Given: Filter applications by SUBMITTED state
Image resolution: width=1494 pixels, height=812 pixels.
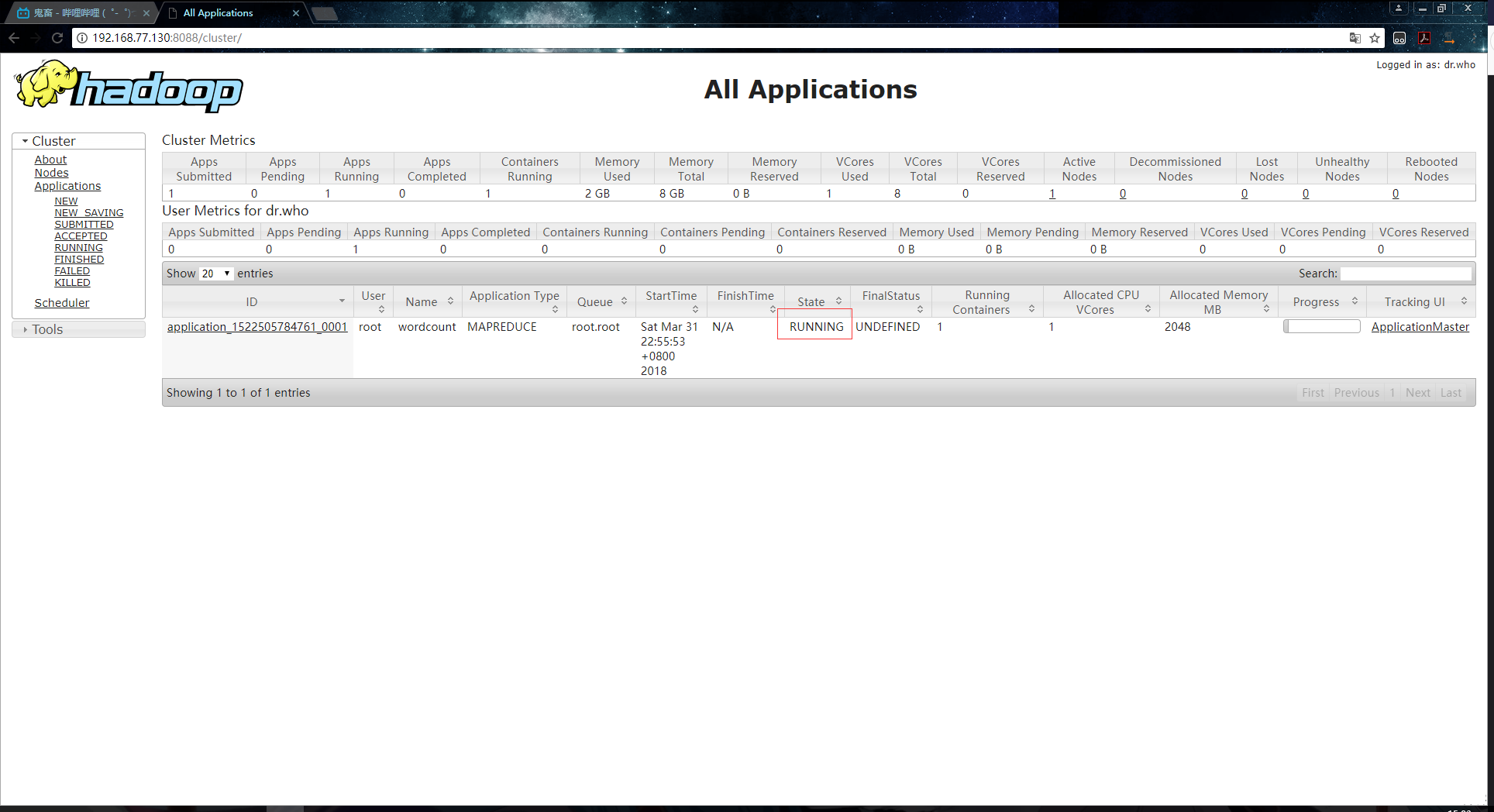Looking at the screenshot, I should coord(84,224).
